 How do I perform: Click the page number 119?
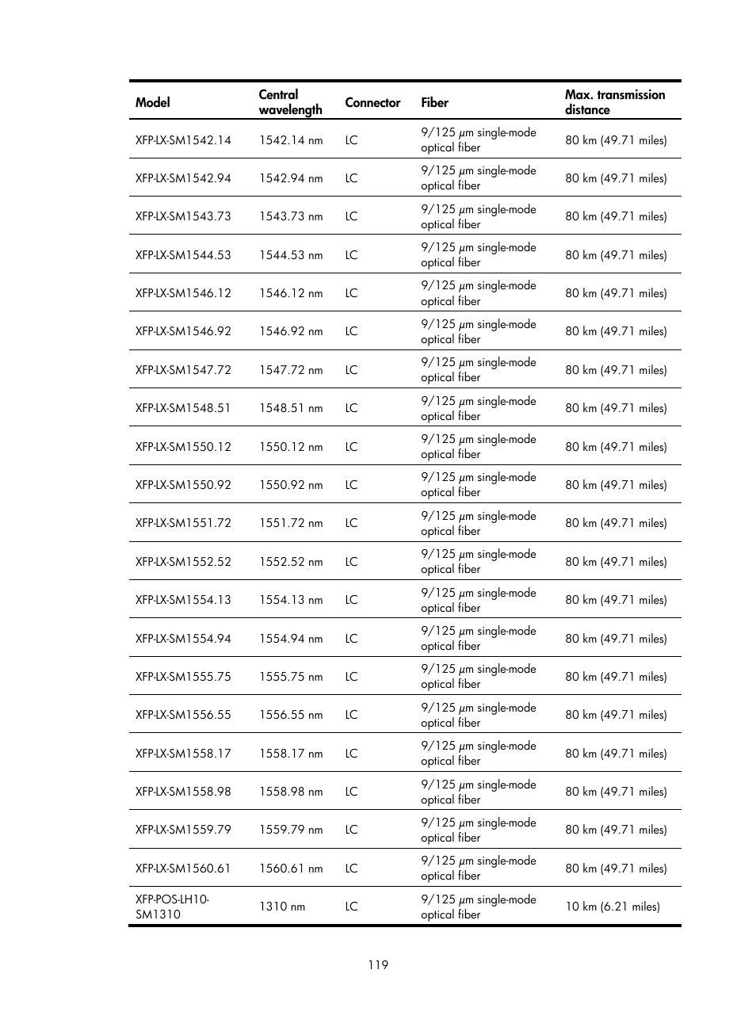pos(378,965)
